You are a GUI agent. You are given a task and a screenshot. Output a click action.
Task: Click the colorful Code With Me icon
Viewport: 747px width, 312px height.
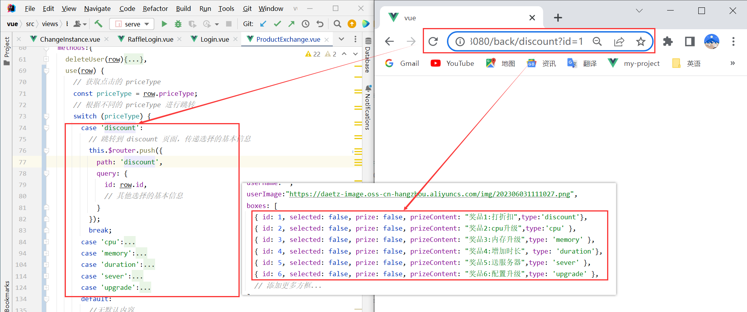pos(366,24)
